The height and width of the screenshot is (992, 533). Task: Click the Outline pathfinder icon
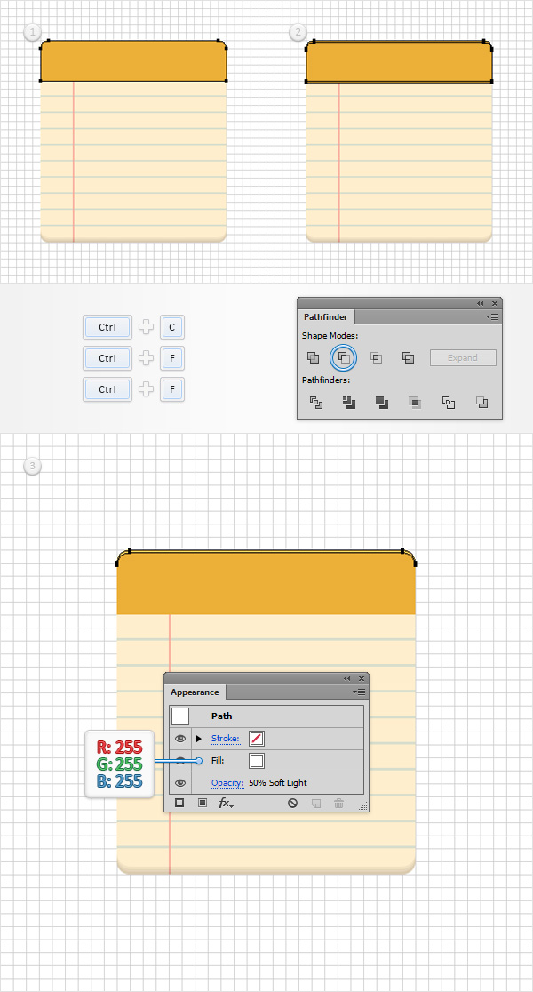tap(449, 402)
